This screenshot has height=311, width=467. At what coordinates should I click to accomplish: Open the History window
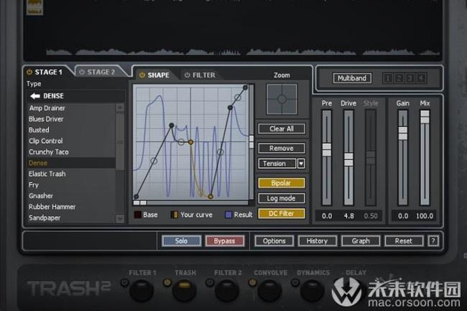click(317, 241)
